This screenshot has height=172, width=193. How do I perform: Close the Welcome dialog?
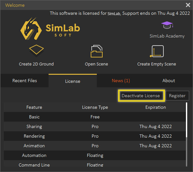[188, 5]
